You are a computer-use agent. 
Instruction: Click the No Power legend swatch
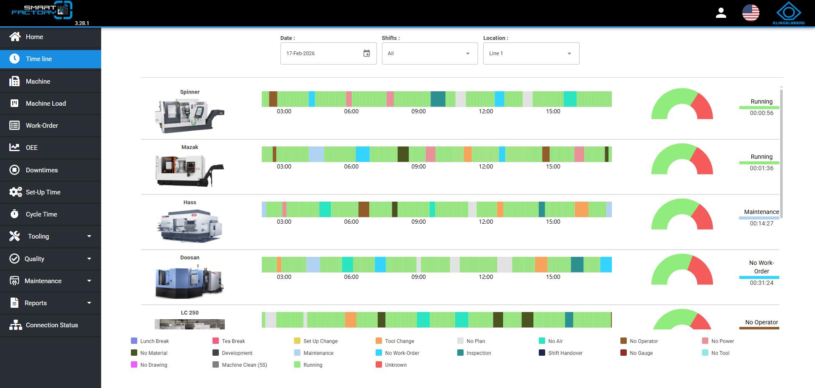click(705, 341)
